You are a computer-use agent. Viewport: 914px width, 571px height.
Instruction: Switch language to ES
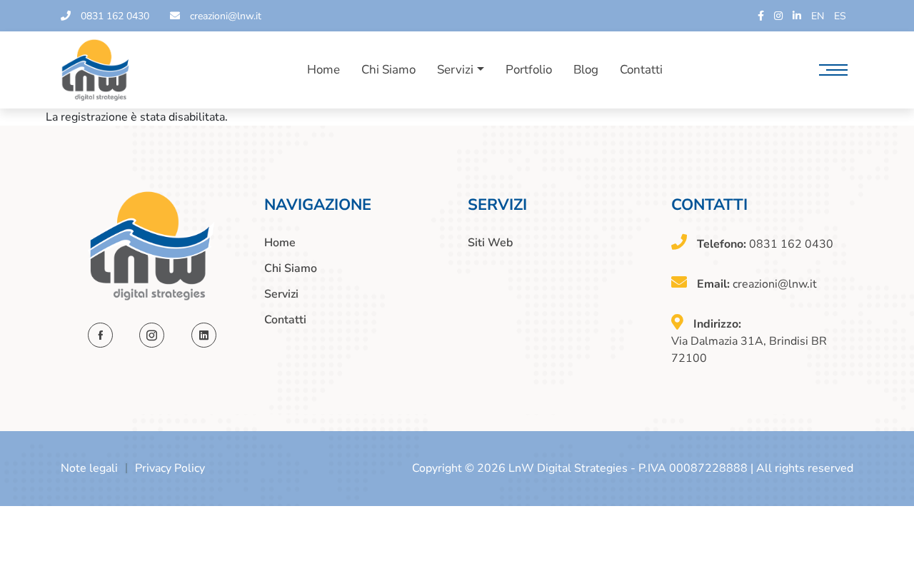(x=840, y=16)
